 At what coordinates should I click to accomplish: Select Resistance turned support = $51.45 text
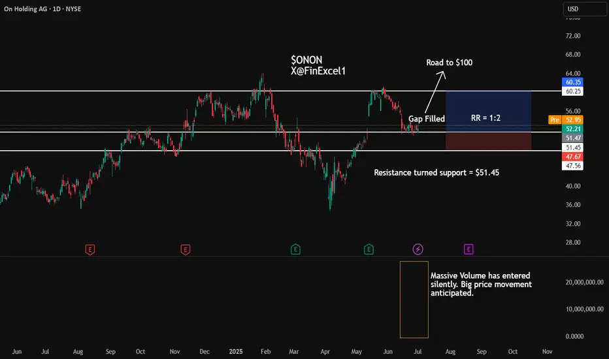pos(436,173)
